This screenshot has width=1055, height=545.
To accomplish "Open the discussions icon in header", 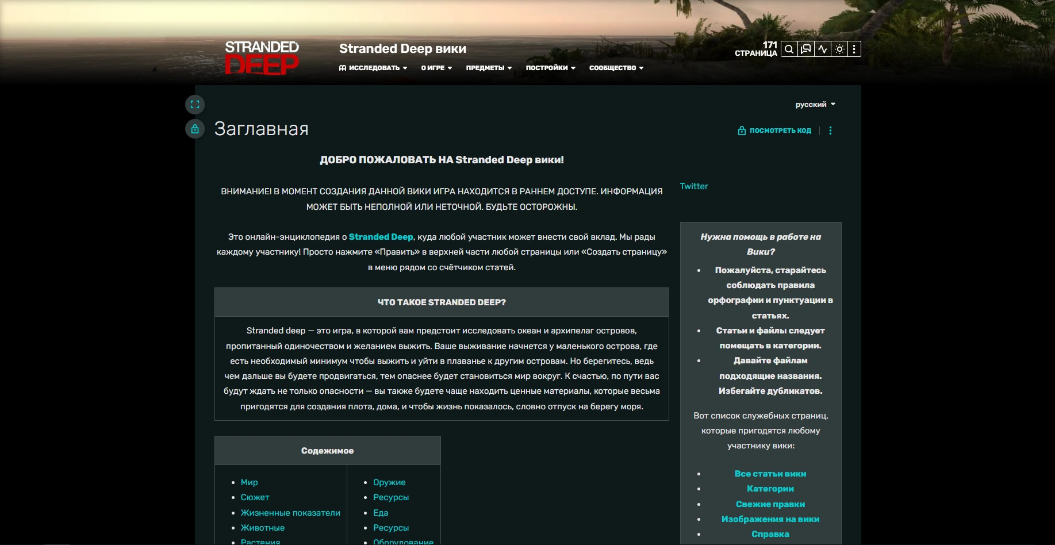I will coord(806,49).
